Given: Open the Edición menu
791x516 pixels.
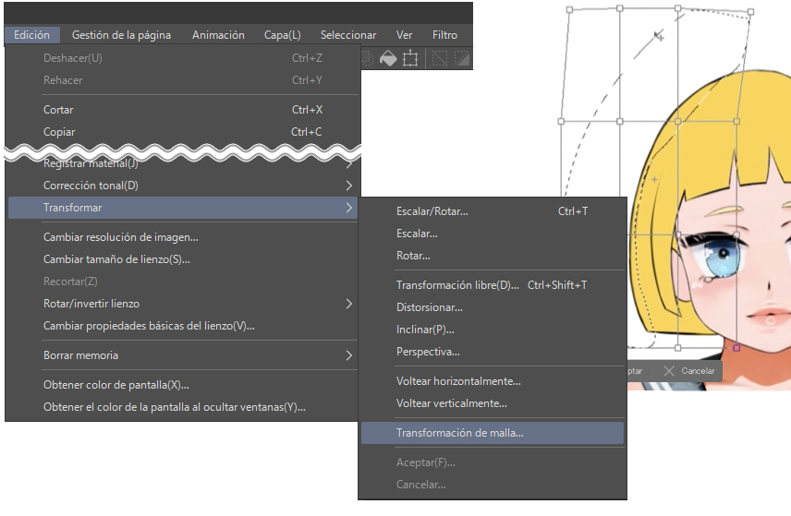Looking at the screenshot, I should (x=32, y=35).
